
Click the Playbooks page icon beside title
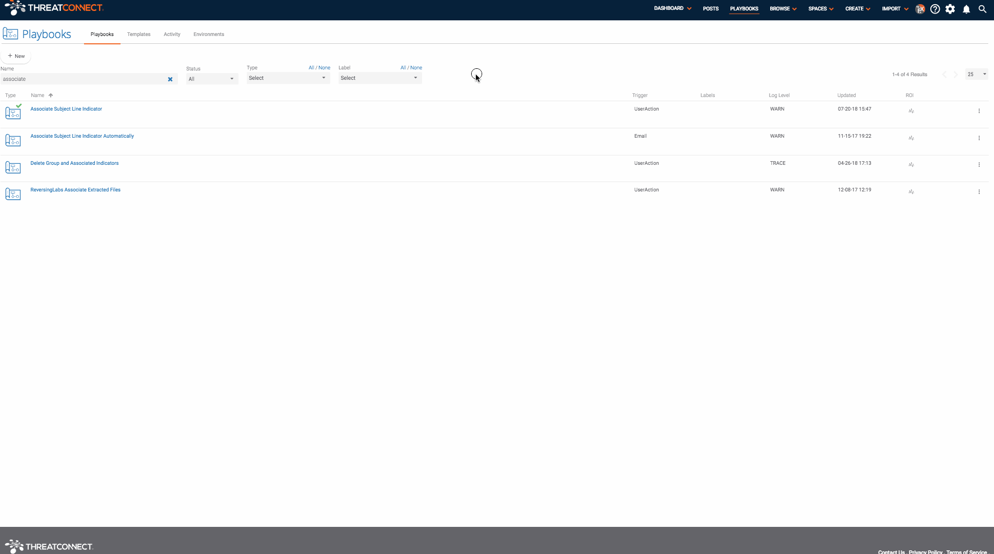[10, 33]
